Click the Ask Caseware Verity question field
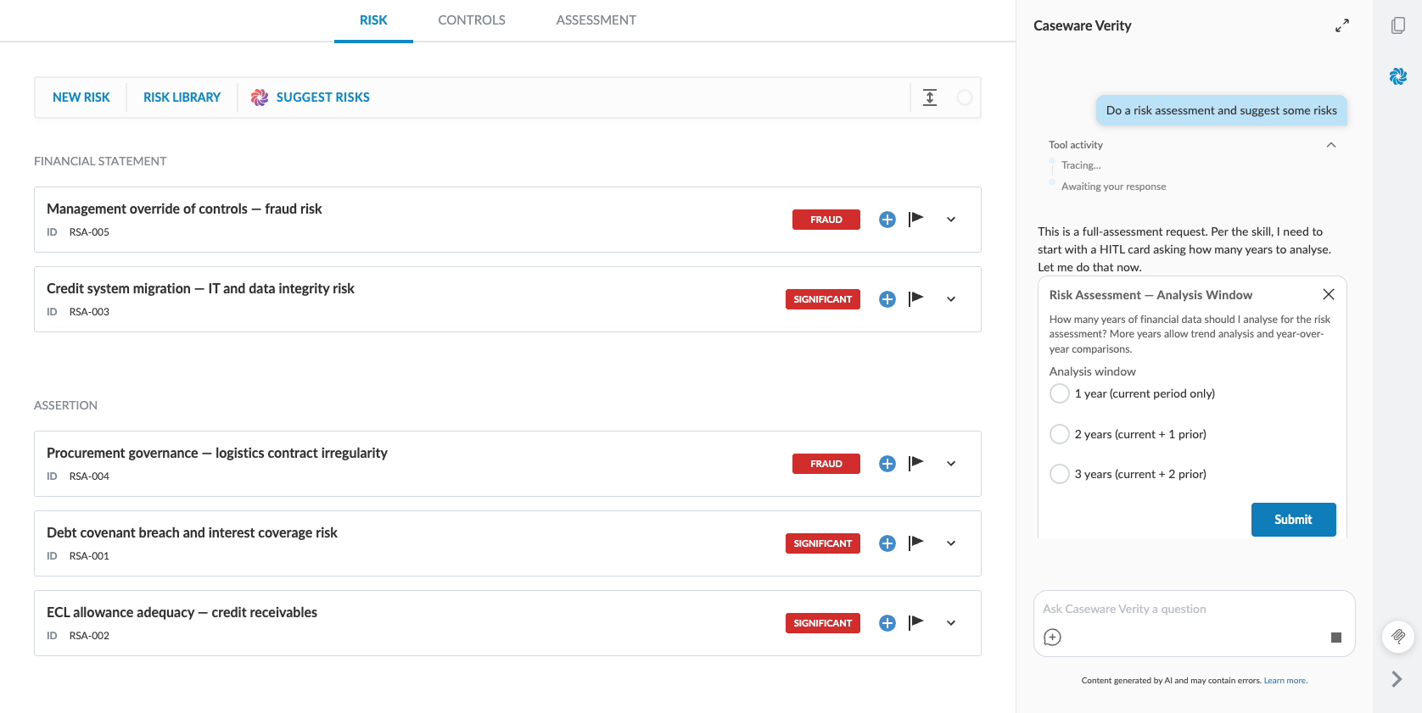The image size is (1422, 713). click(1194, 609)
